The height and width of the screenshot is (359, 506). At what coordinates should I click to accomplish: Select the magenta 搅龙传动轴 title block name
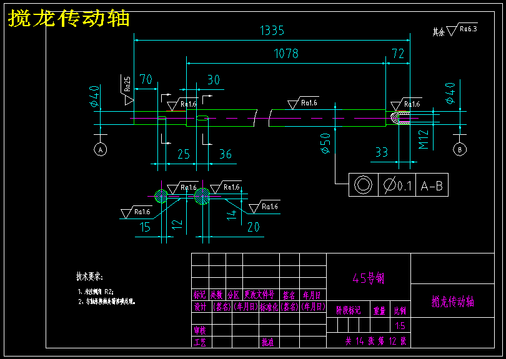click(453, 302)
